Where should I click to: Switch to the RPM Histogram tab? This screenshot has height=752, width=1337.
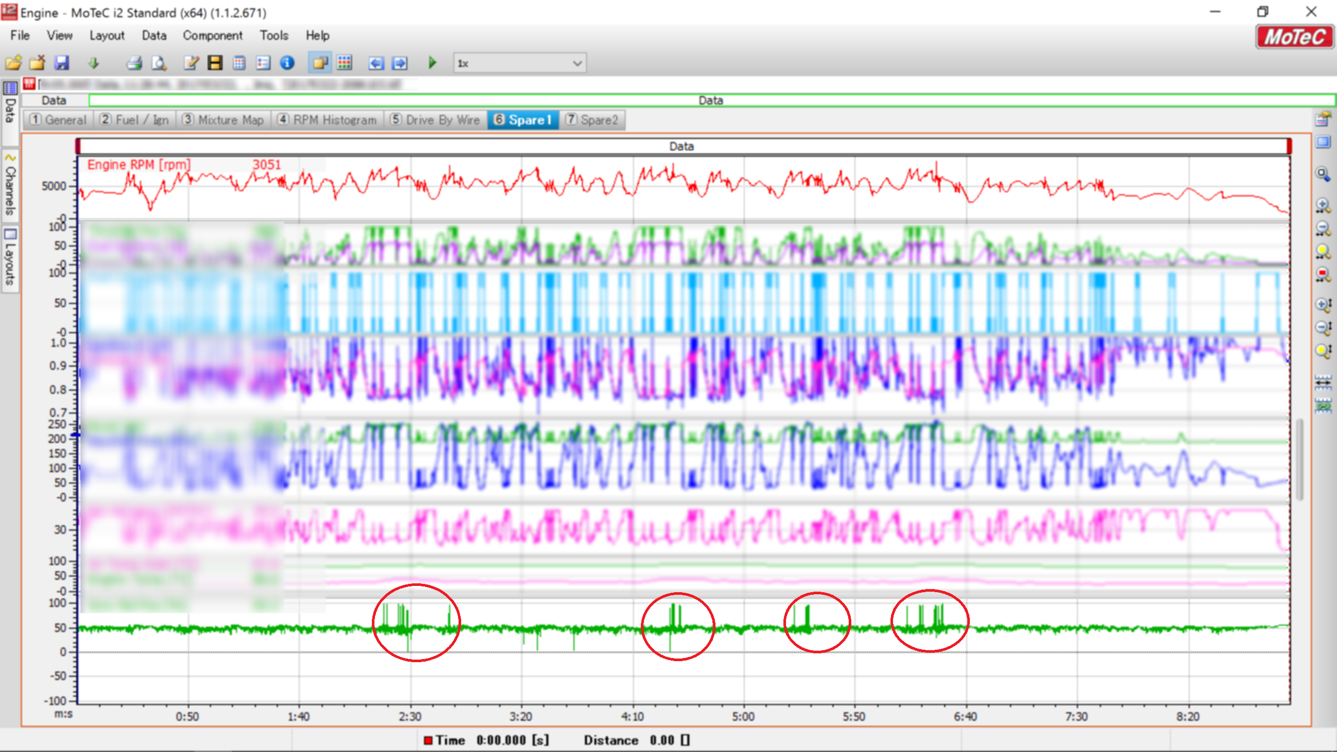click(x=327, y=120)
